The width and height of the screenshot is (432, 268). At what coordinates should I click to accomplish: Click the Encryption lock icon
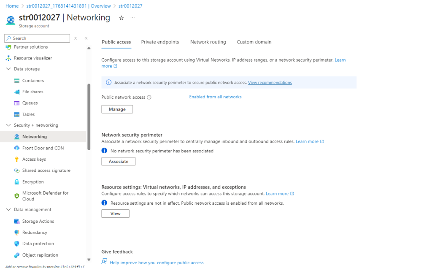pyautogui.click(x=17, y=182)
